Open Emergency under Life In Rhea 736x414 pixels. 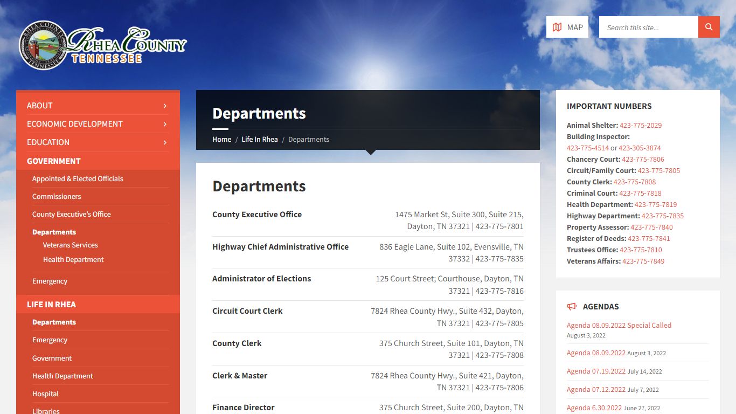pyautogui.click(x=50, y=340)
